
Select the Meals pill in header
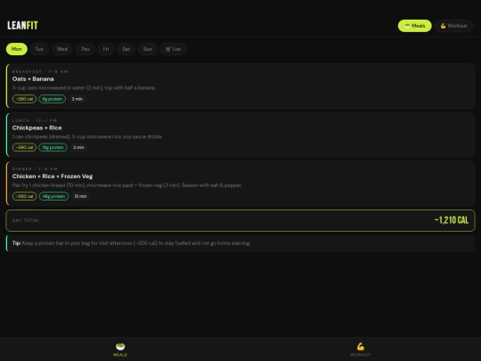(415, 26)
